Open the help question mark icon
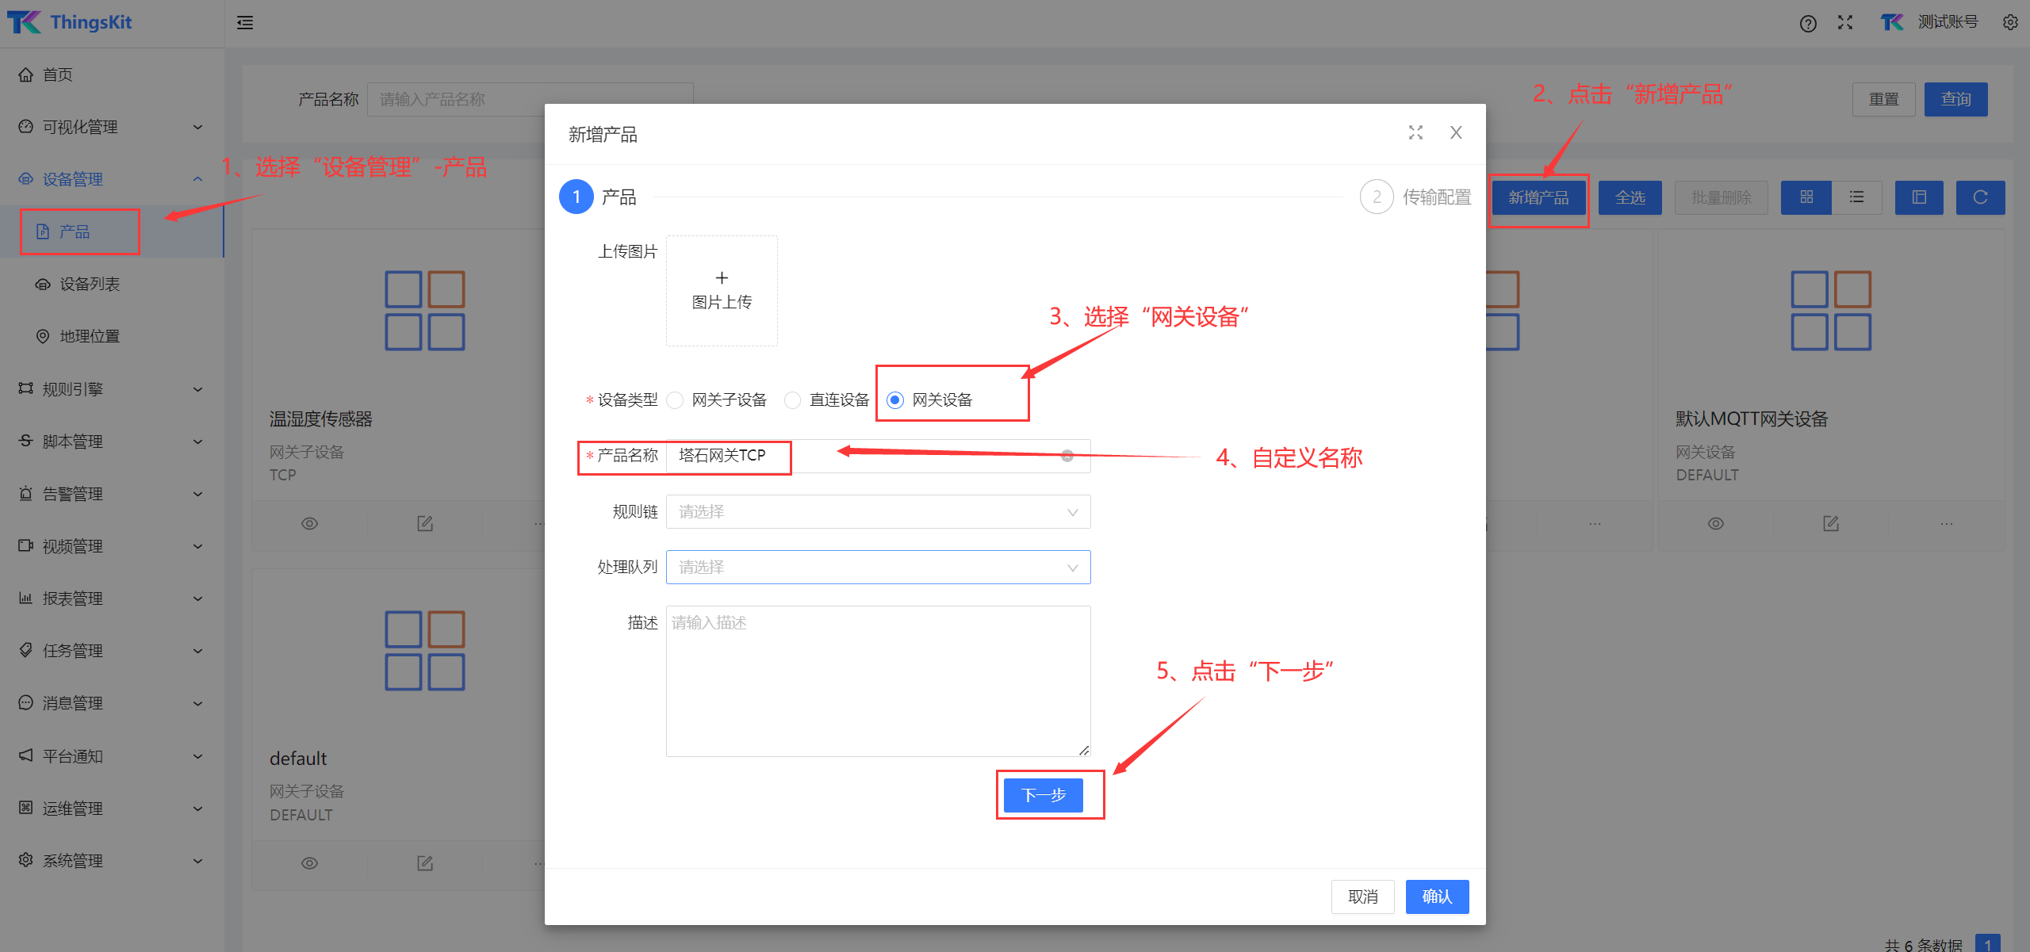The width and height of the screenshot is (2030, 952). (1808, 23)
